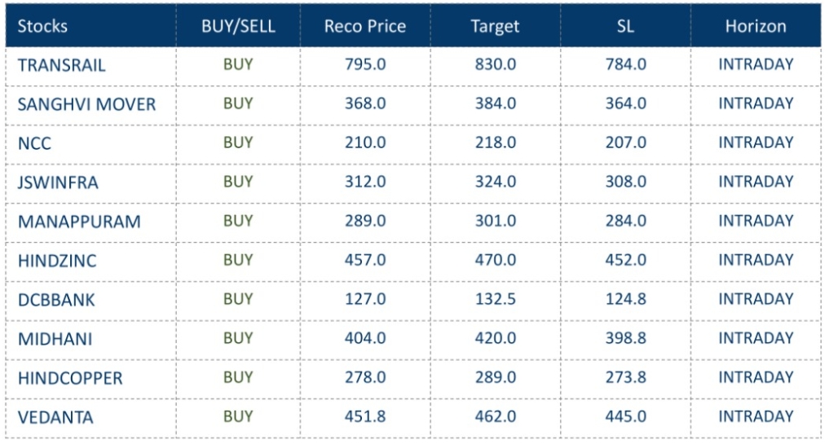Viewport: 829px width, 444px height.
Task: Click the BUY/SELL column header
Action: (238, 26)
